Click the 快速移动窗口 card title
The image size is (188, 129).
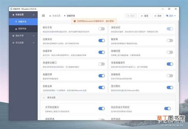pos(50,63)
